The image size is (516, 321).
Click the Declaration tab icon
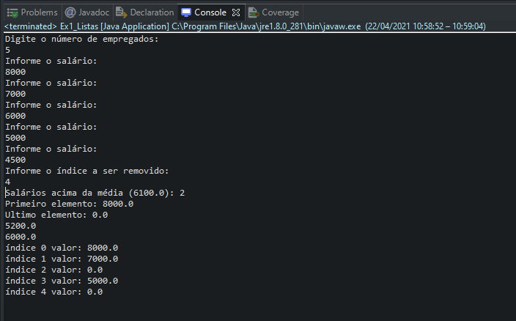[122, 12]
